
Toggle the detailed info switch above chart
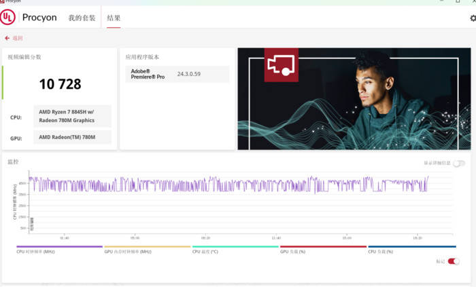pos(459,164)
